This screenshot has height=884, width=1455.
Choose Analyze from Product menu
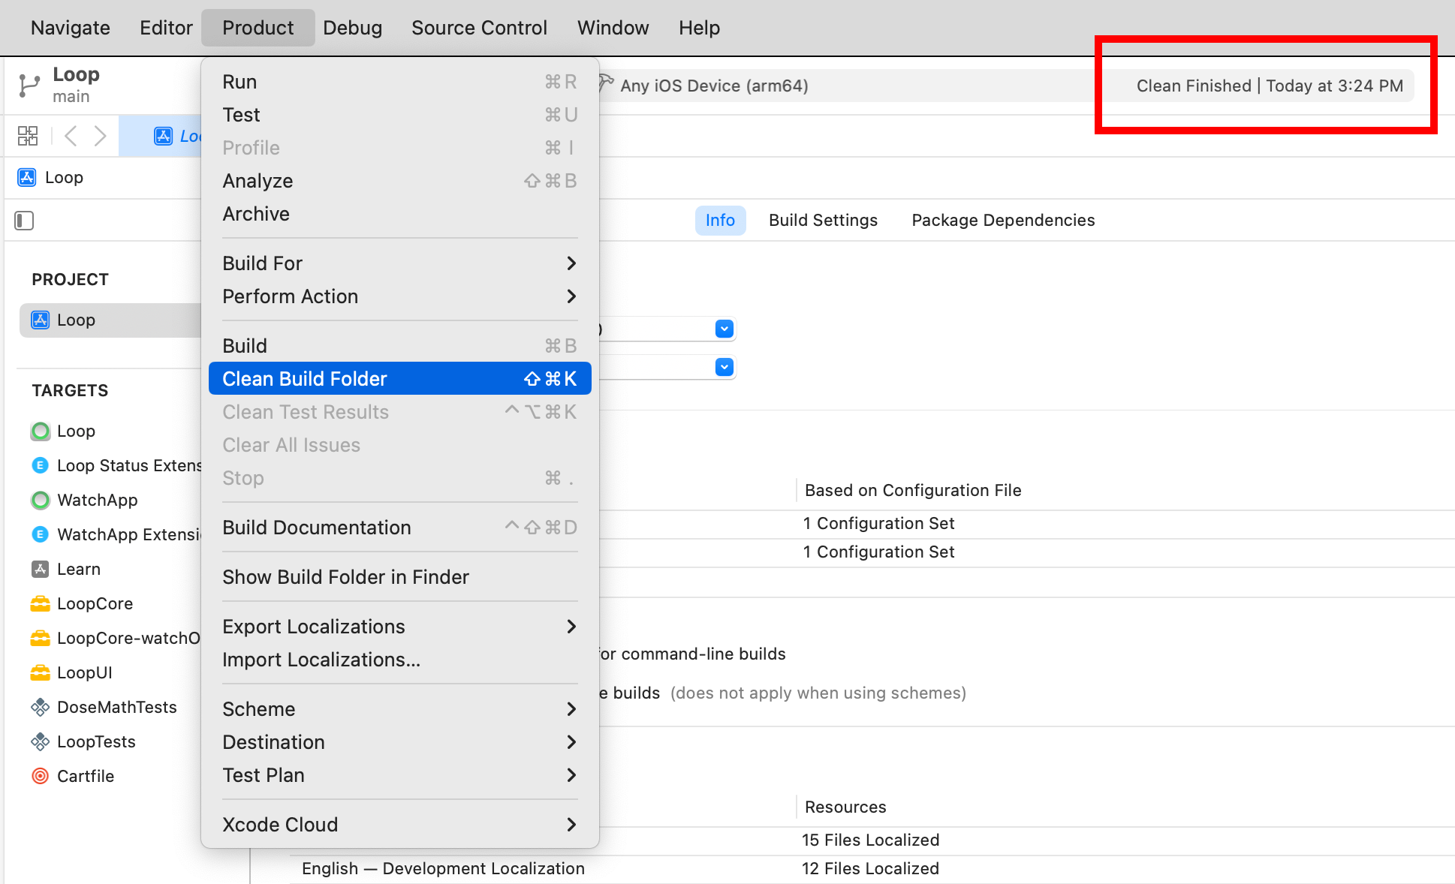tap(400, 181)
